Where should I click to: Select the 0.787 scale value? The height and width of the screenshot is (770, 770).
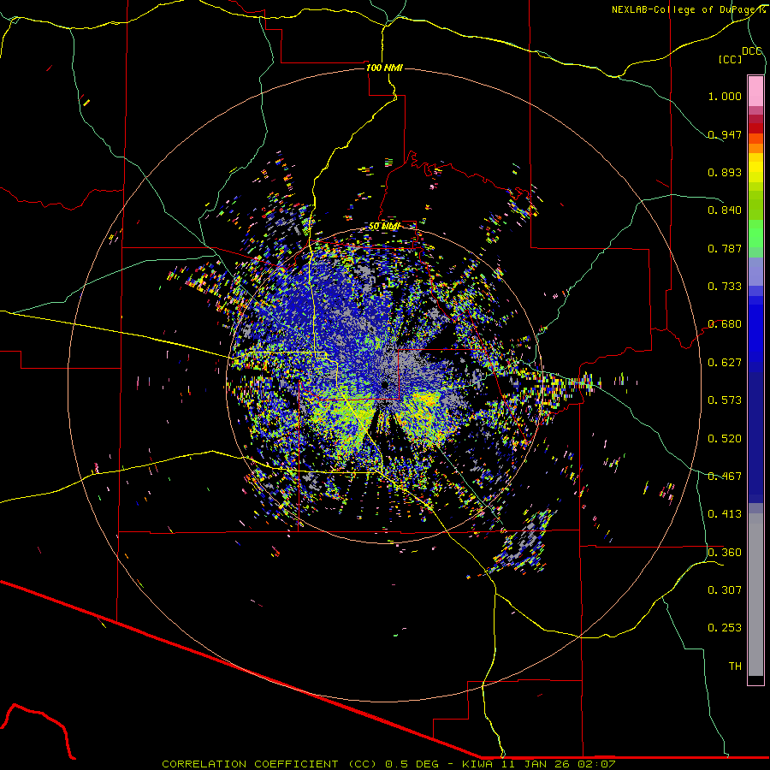coord(725,248)
